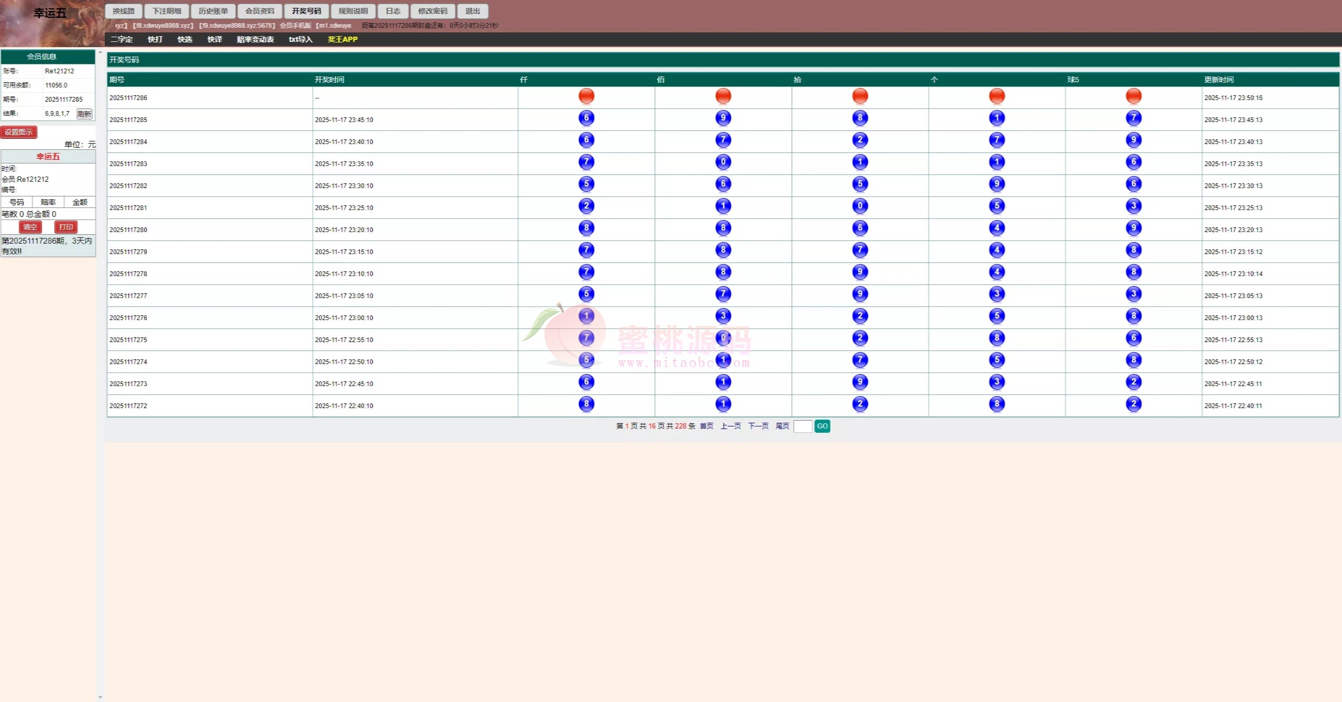Click the red 清空 button
Image resolution: width=1342 pixels, height=702 pixels.
30,227
